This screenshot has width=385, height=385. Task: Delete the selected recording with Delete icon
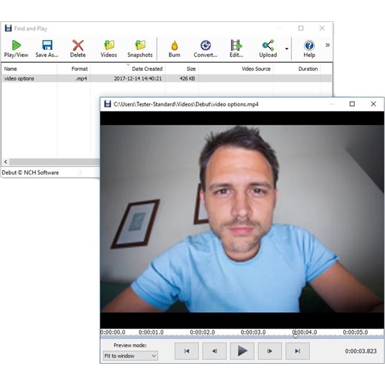click(78, 48)
